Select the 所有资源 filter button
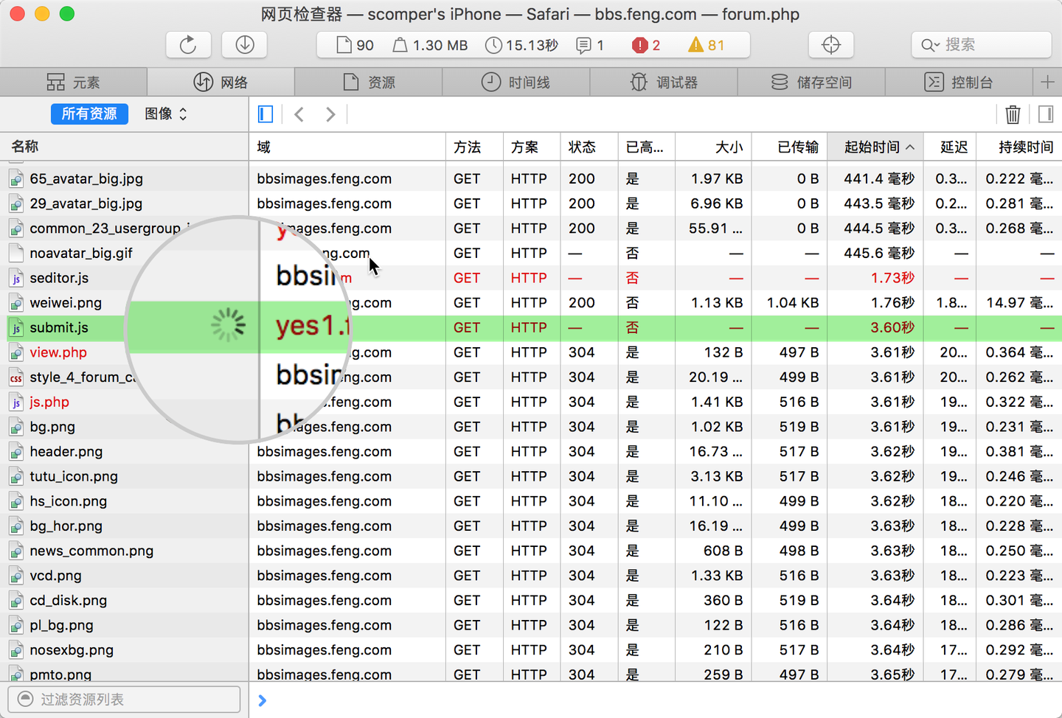Screen dimensions: 1062x718 pyautogui.click(x=89, y=114)
